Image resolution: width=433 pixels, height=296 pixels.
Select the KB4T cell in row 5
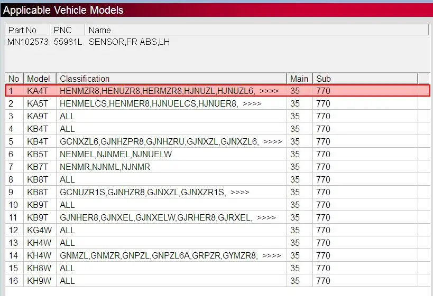pyautogui.click(x=40, y=141)
